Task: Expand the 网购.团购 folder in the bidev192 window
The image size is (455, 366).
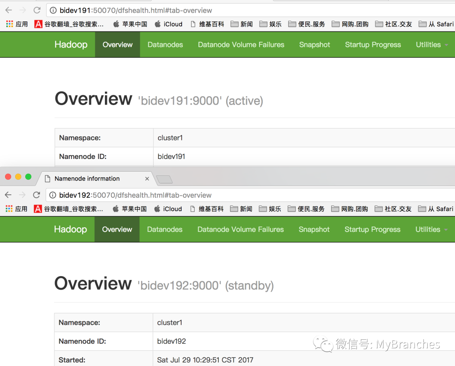Action: [x=349, y=209]
